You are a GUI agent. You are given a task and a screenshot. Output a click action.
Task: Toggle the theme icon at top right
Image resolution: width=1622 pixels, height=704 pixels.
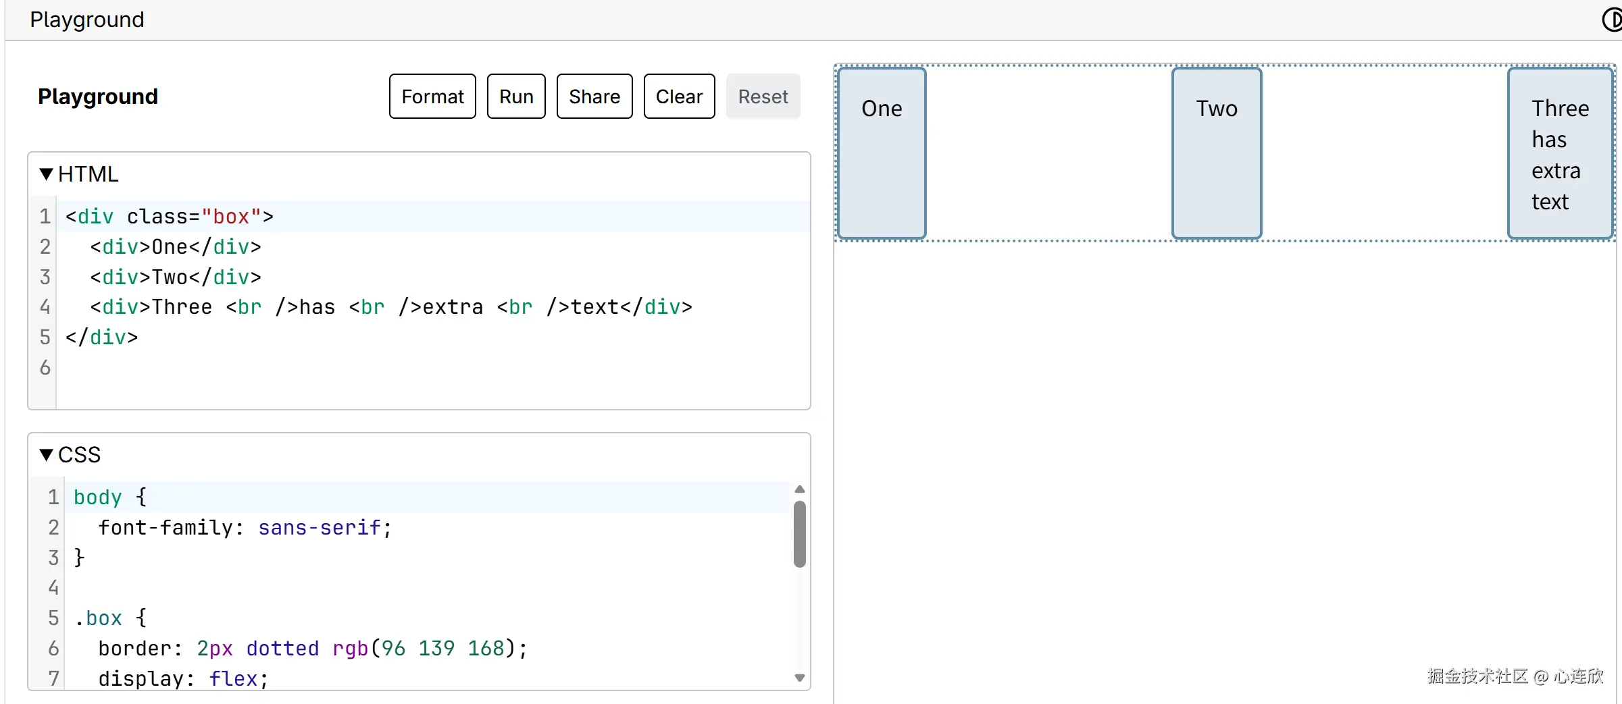click(x=1613, y=20)
